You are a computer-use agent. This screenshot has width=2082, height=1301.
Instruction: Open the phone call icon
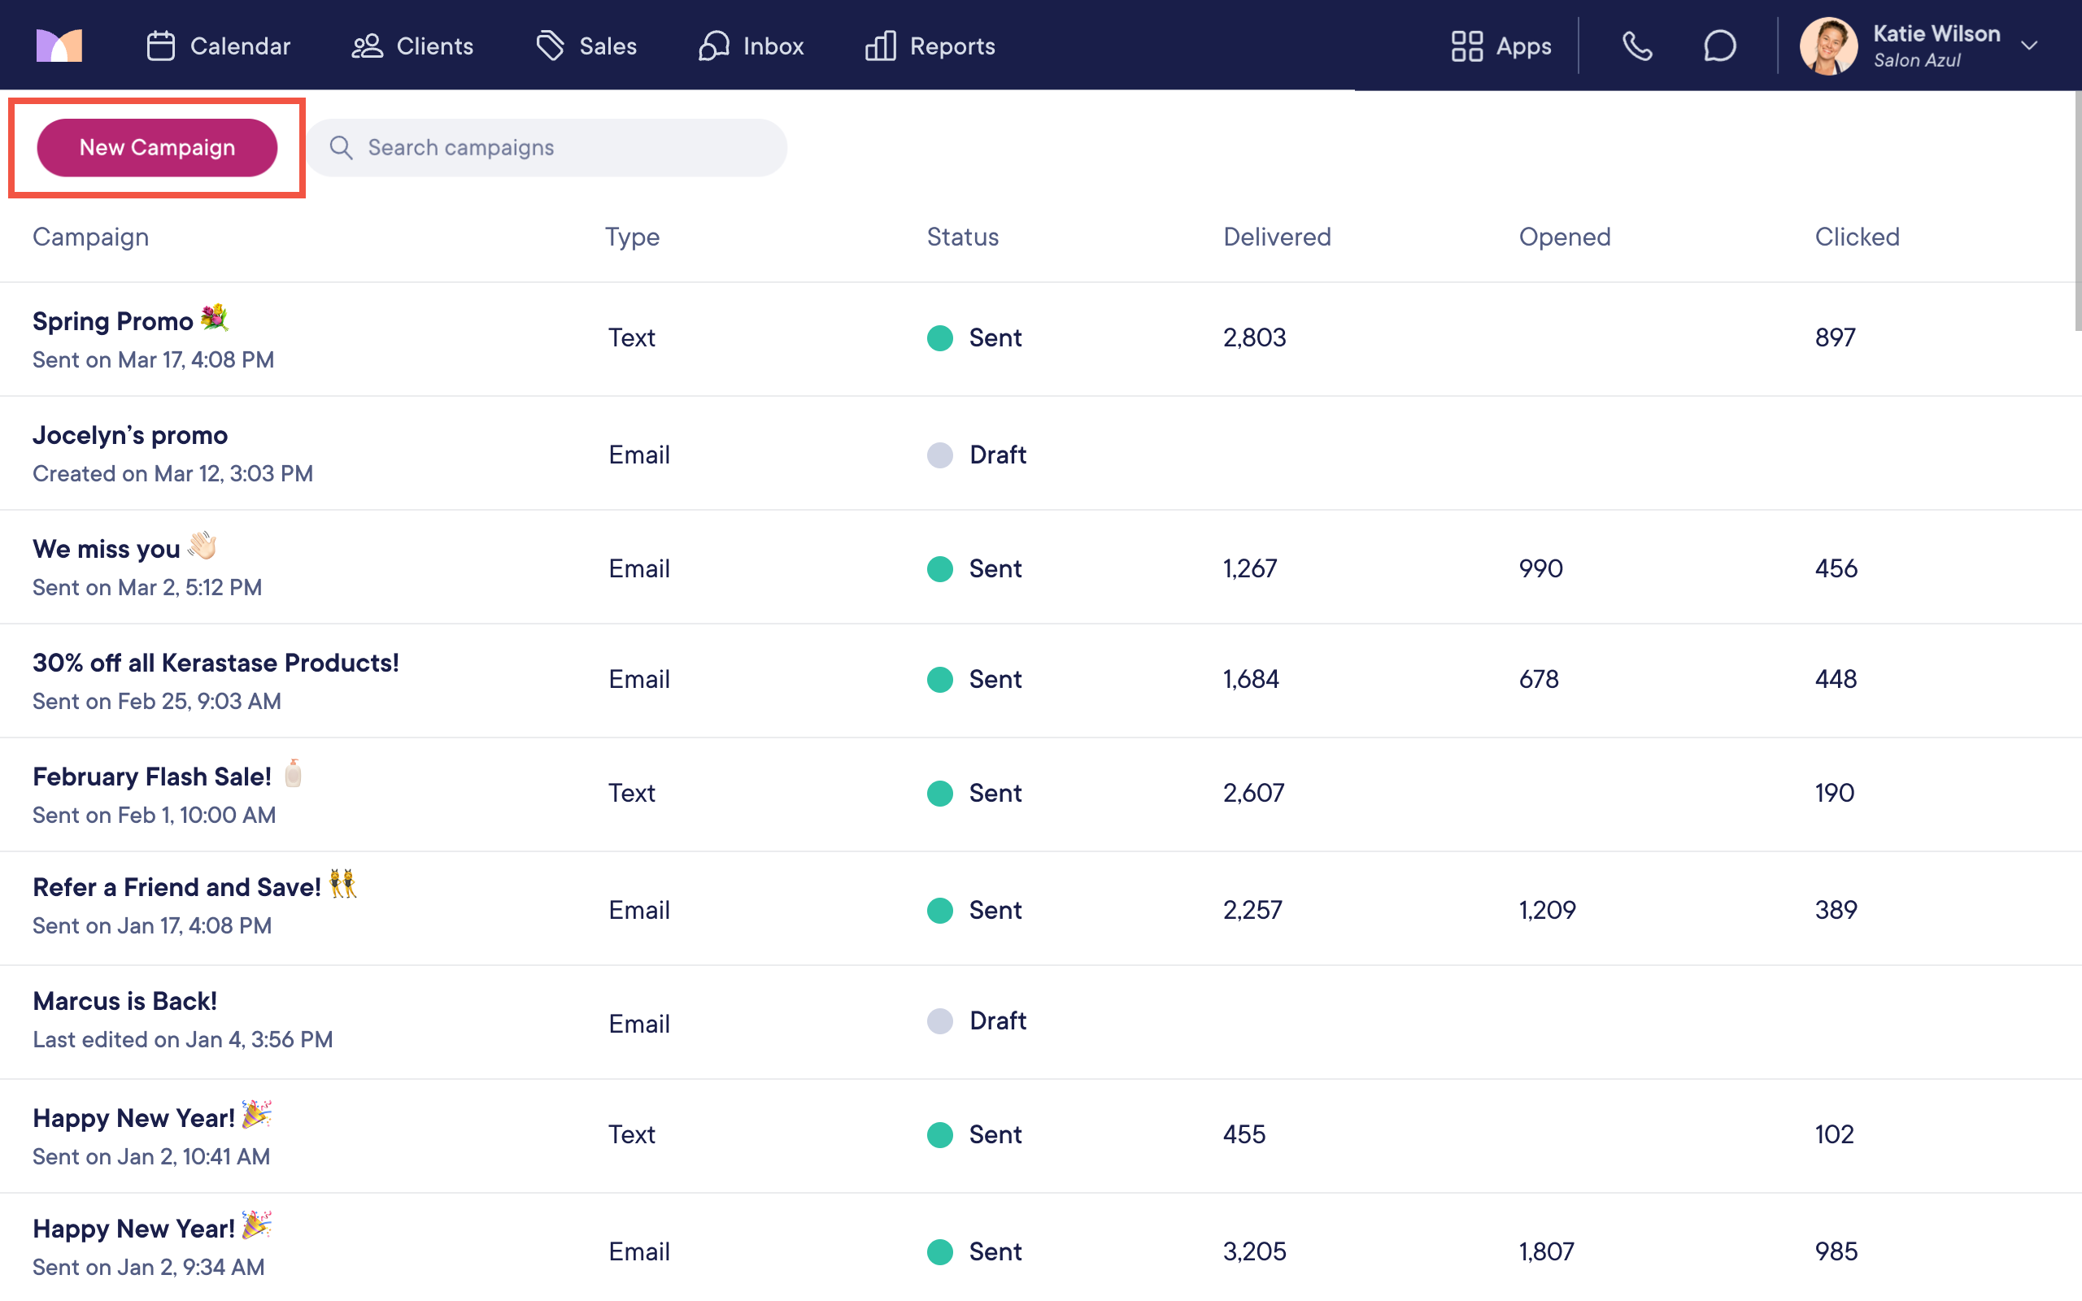click(x=1636, y=46)
